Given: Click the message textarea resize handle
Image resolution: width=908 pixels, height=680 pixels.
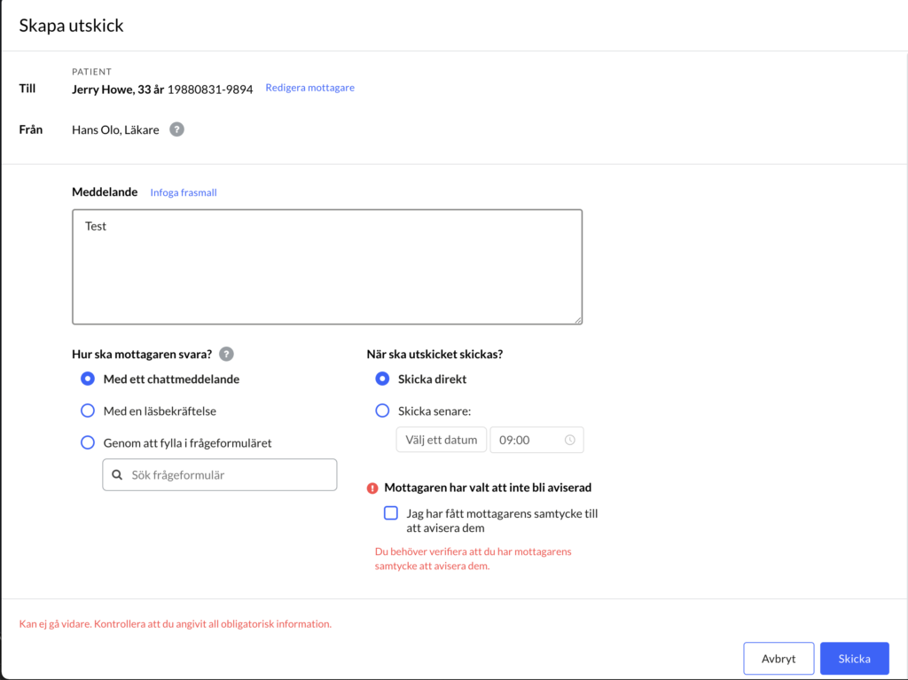Looking at the screenshot, I should [578, 320].
